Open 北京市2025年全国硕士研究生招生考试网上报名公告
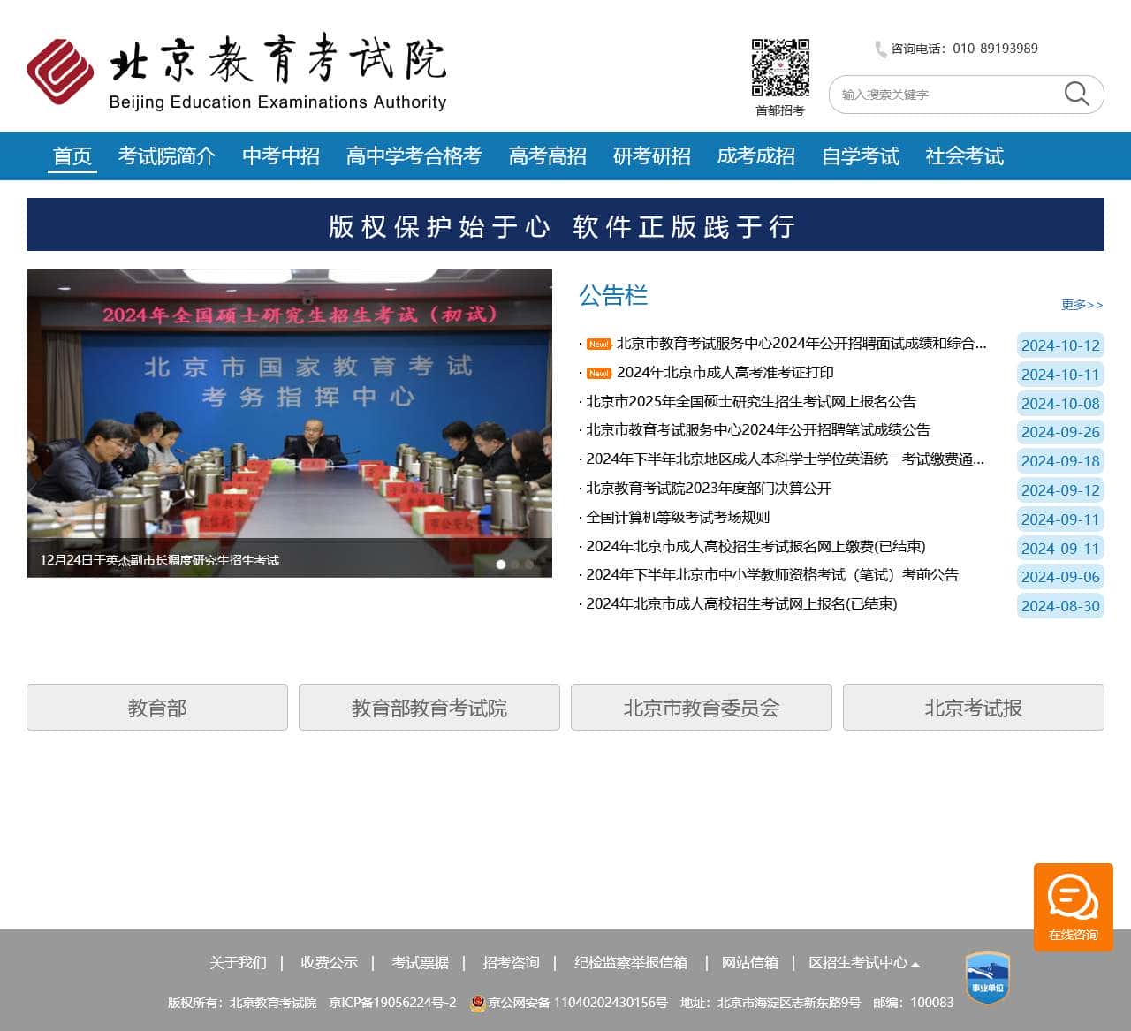This screenshot has width=1131, height=1031. 751,402
